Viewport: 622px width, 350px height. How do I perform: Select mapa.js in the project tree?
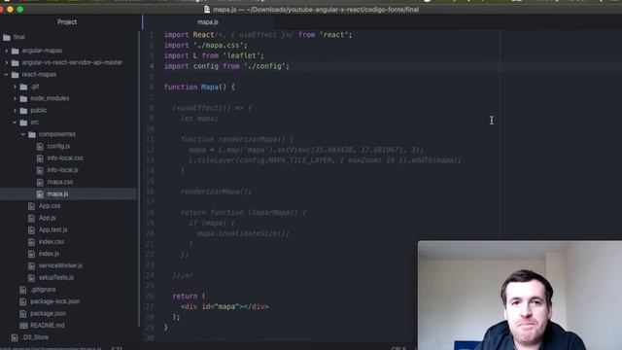point(57,193)
